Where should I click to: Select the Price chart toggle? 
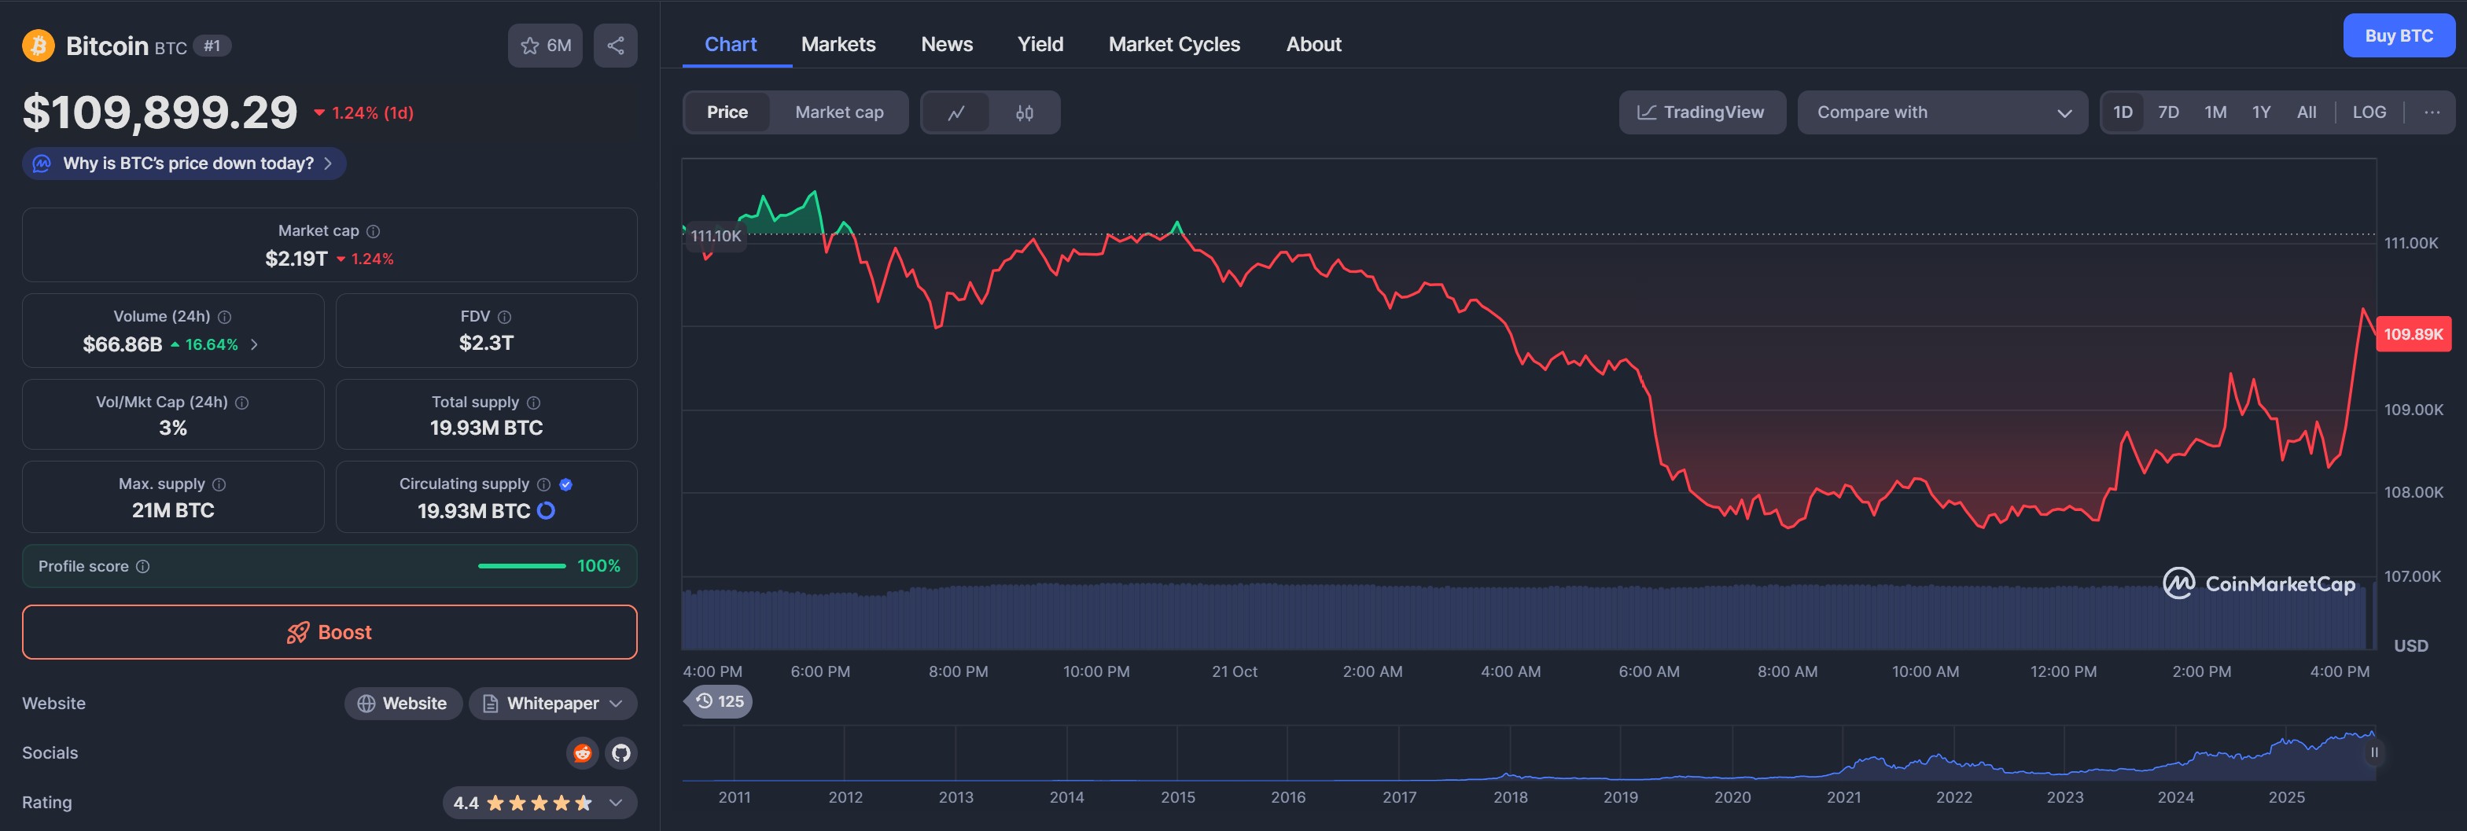727,113
